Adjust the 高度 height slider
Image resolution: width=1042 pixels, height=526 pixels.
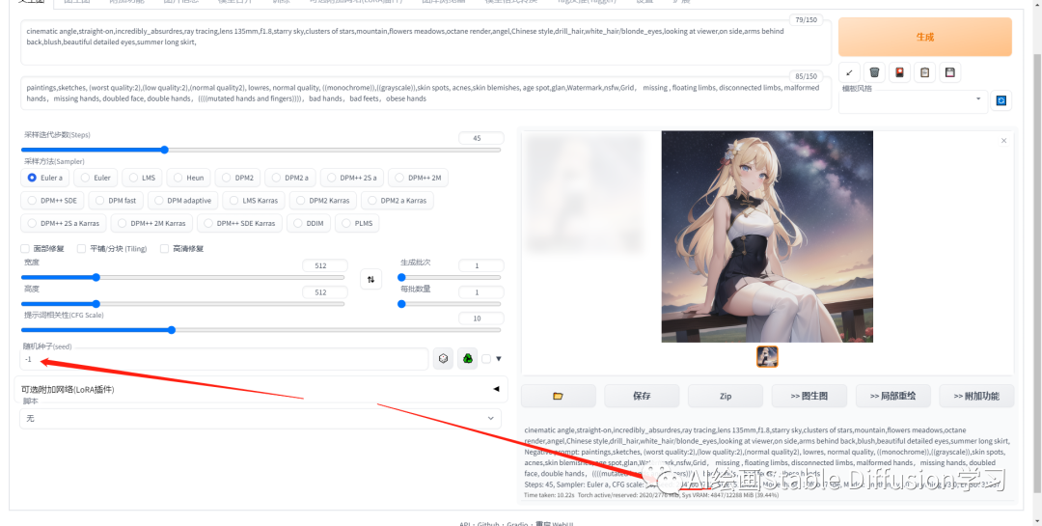click(x=182, y=304)
